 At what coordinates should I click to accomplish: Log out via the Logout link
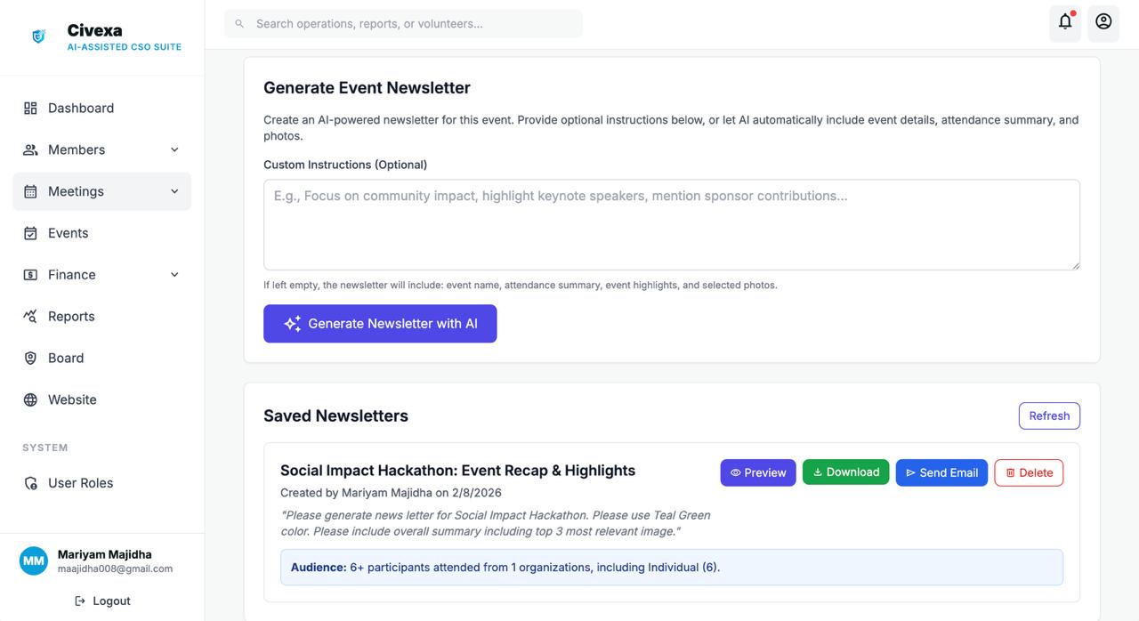(x=102, y=601)
